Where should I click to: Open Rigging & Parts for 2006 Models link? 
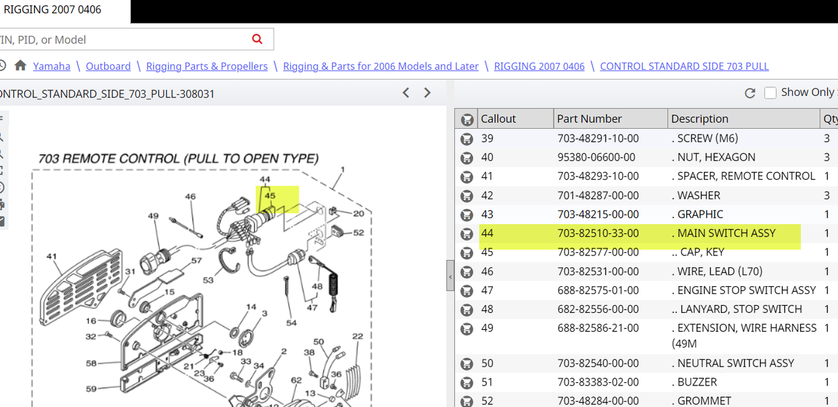381,66
